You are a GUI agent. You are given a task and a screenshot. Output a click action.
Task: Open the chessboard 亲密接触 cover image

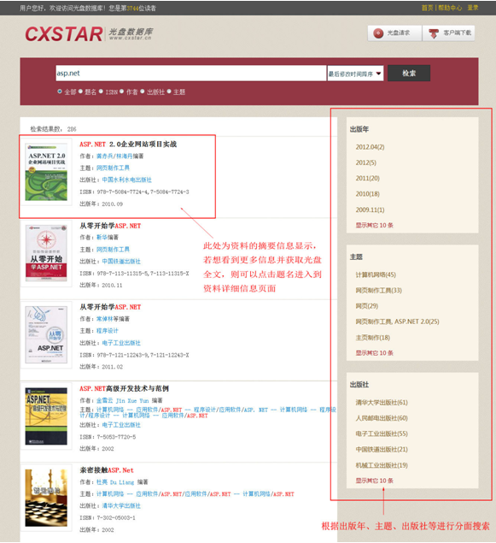pos(46,498)
